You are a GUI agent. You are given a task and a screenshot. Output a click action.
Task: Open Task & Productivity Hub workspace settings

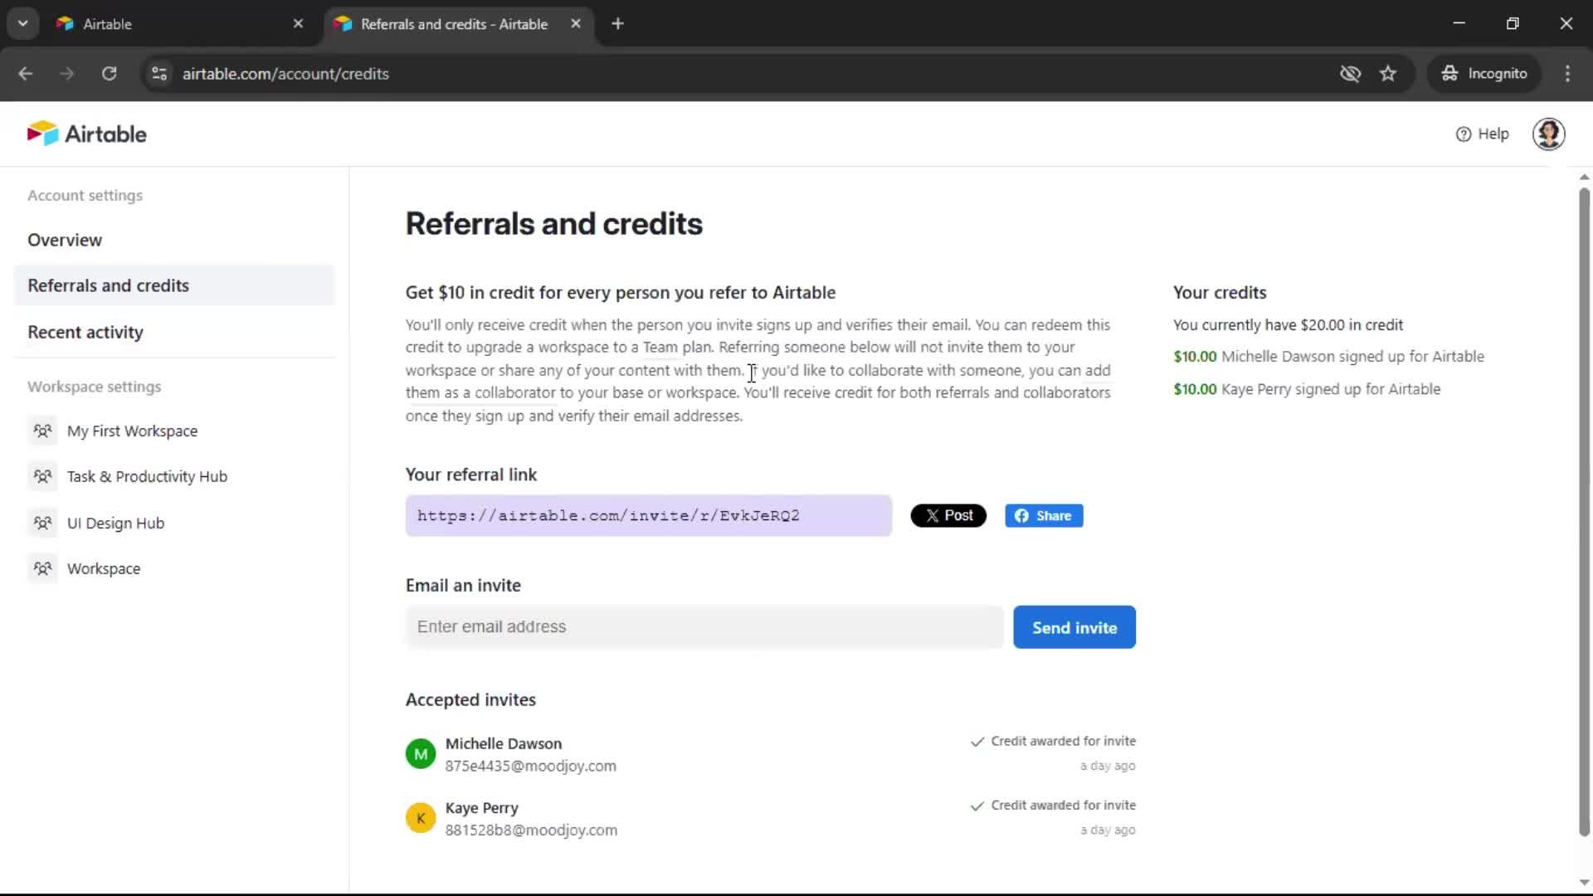pos(147,476)
